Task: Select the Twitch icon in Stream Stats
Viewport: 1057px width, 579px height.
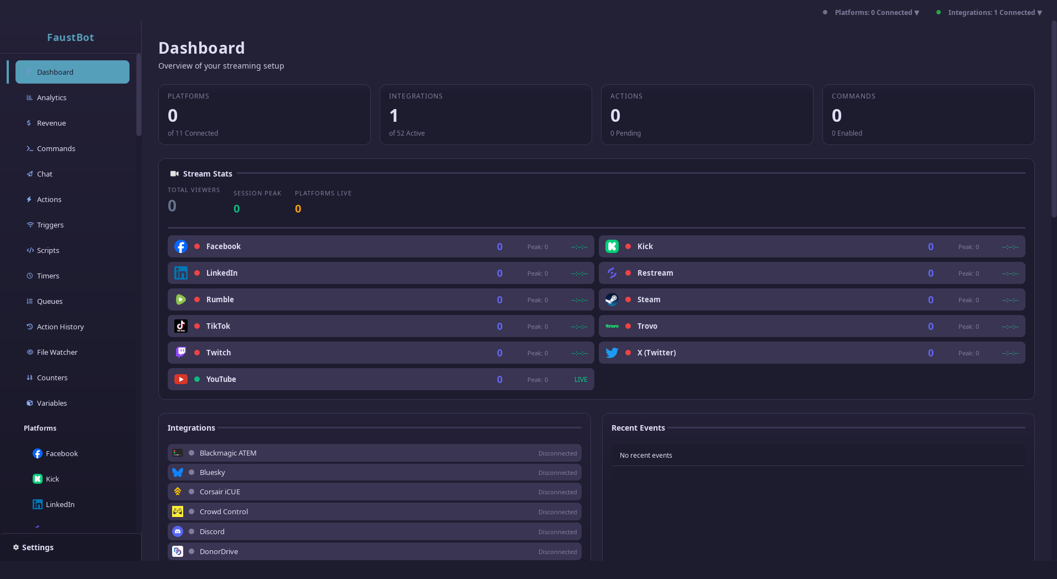Action: 180,352
